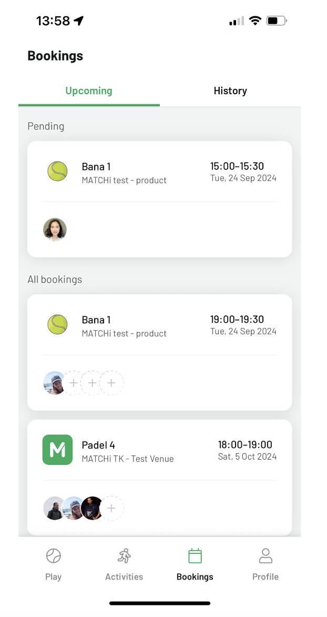Open the Activities running-figure icon
The height and width of the screenshot is (617, 327).
[124, 556]
